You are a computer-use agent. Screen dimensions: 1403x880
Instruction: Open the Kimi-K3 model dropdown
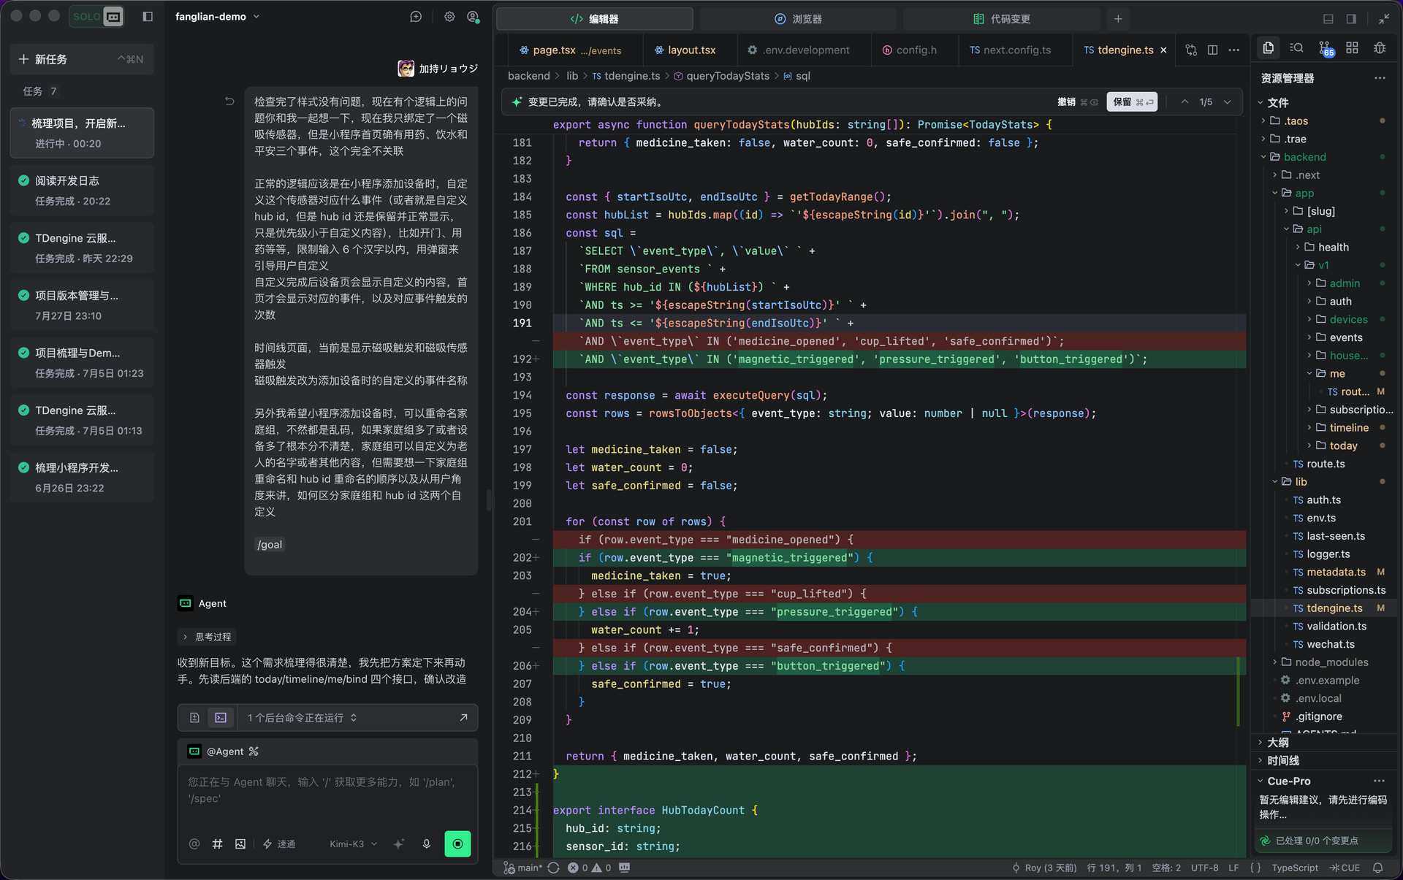pos(353,843)
